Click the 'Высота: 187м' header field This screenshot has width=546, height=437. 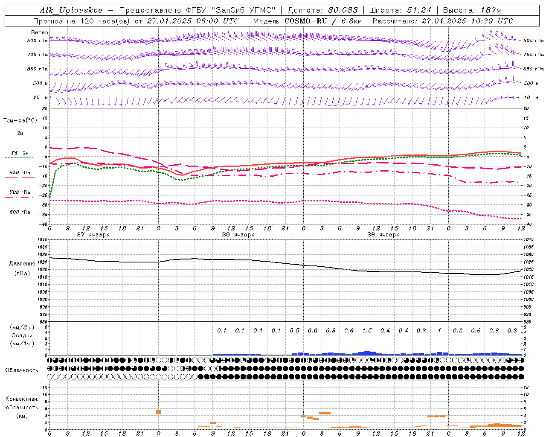(x=472, y=10)
